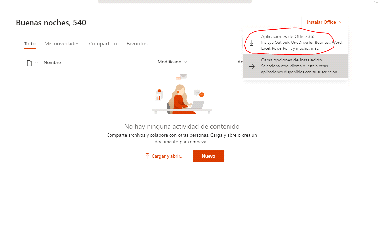This screenshot has width=379, height=225.
Task: Click the partially hidden Actividad column header
Action: coord(240,62)
